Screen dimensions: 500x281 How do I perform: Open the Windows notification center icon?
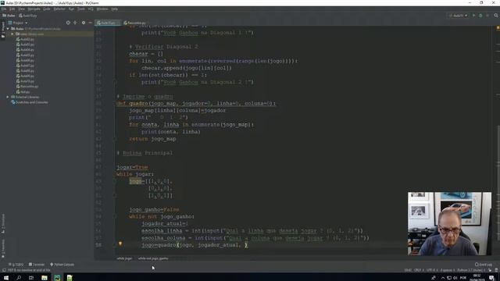(491, 278)
